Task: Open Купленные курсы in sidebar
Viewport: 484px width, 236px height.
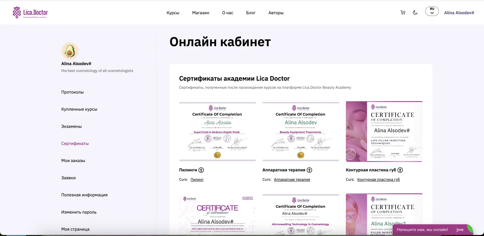Action: tap(79, 109)
